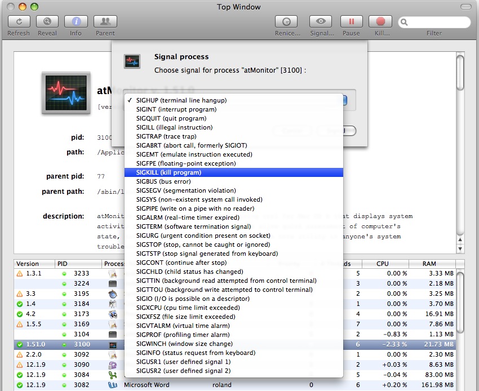Choose SIGKILL (kill program) from the list
The width and height of the screenshot is (479, 391).
tap(168, 172)
